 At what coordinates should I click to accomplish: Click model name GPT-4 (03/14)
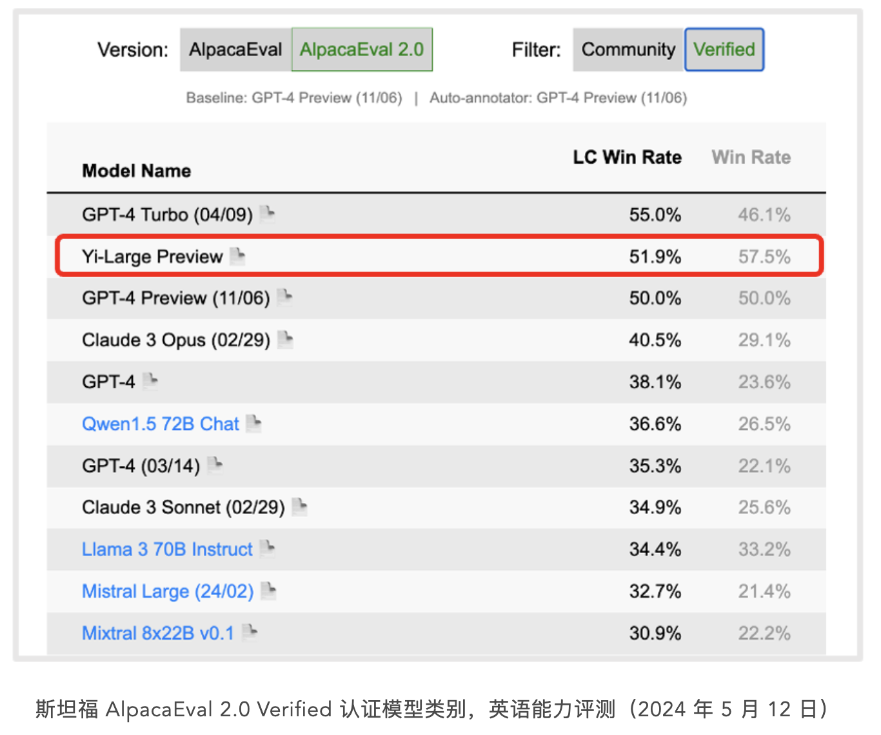141,466
